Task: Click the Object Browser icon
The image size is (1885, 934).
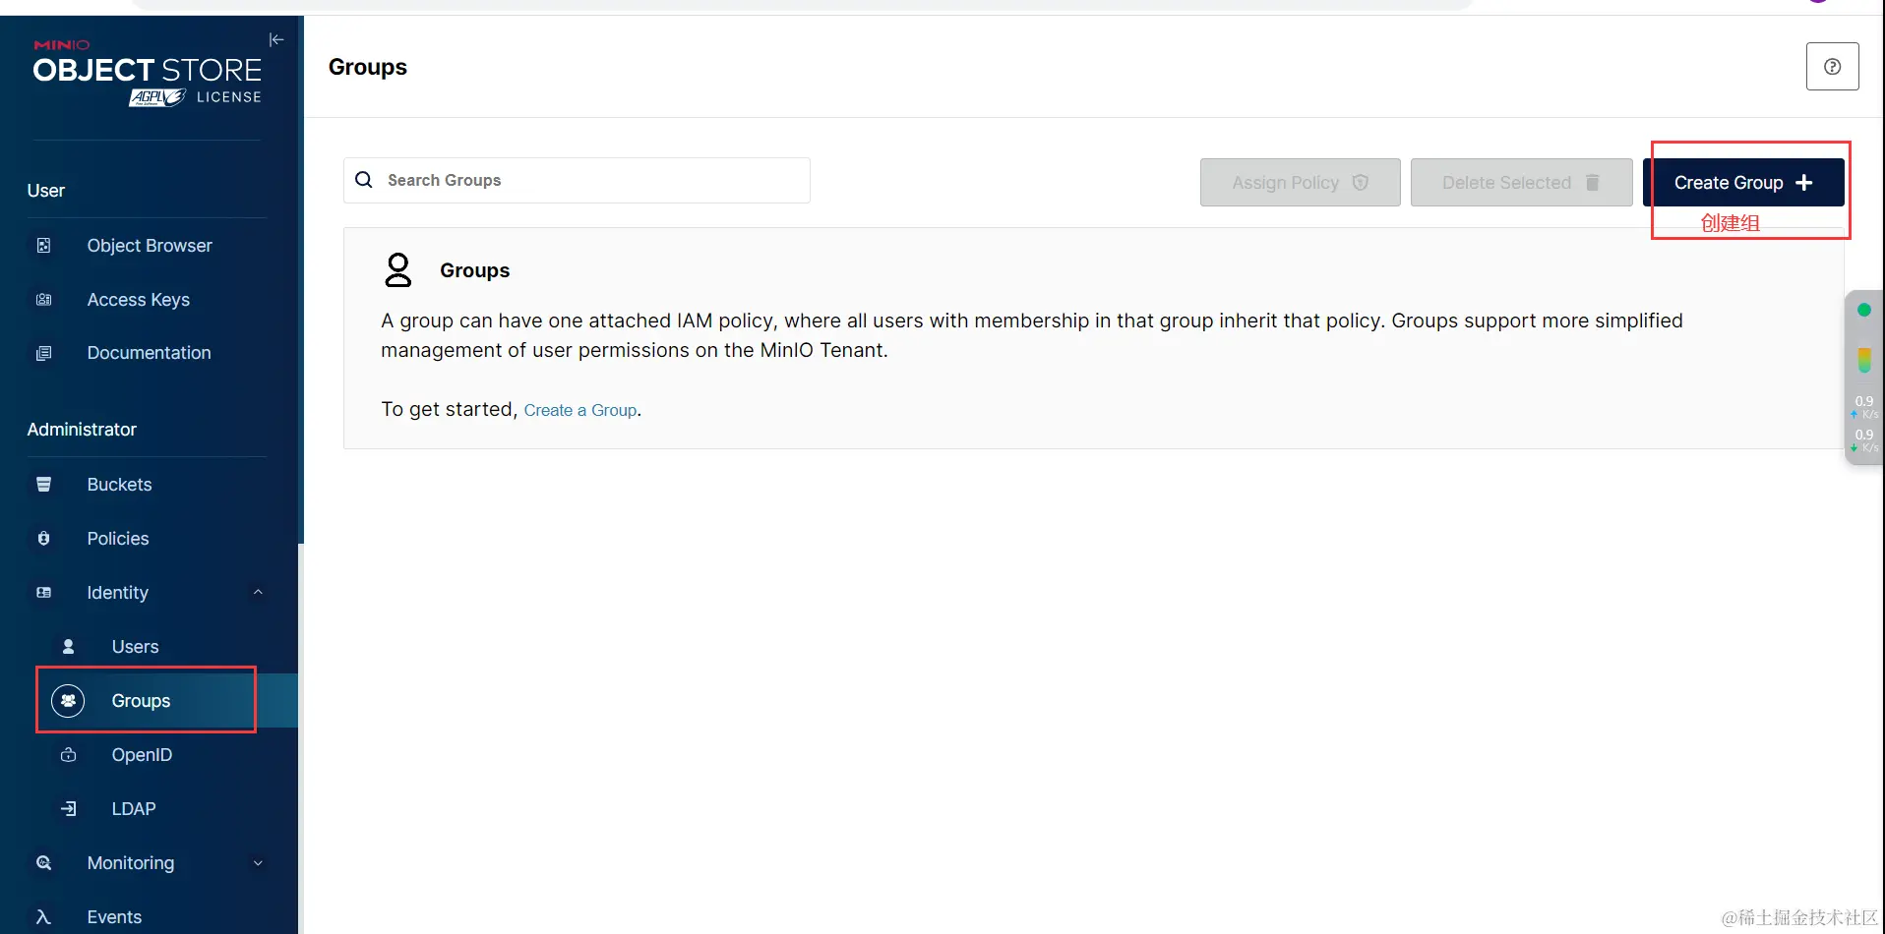Action: tap(43, 246)
